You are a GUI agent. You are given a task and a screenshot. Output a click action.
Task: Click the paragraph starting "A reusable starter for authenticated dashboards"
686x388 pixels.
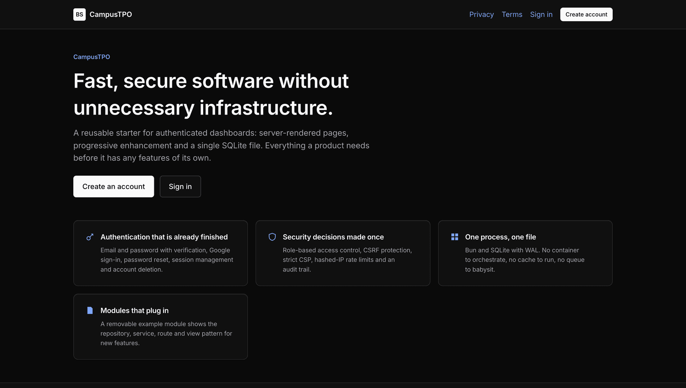(221, 145)
